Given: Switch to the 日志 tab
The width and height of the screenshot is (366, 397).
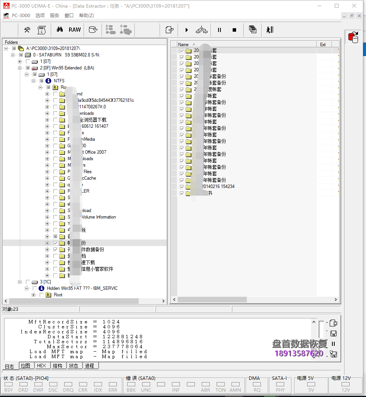Looking at the screenshot, I should [10, 366].
